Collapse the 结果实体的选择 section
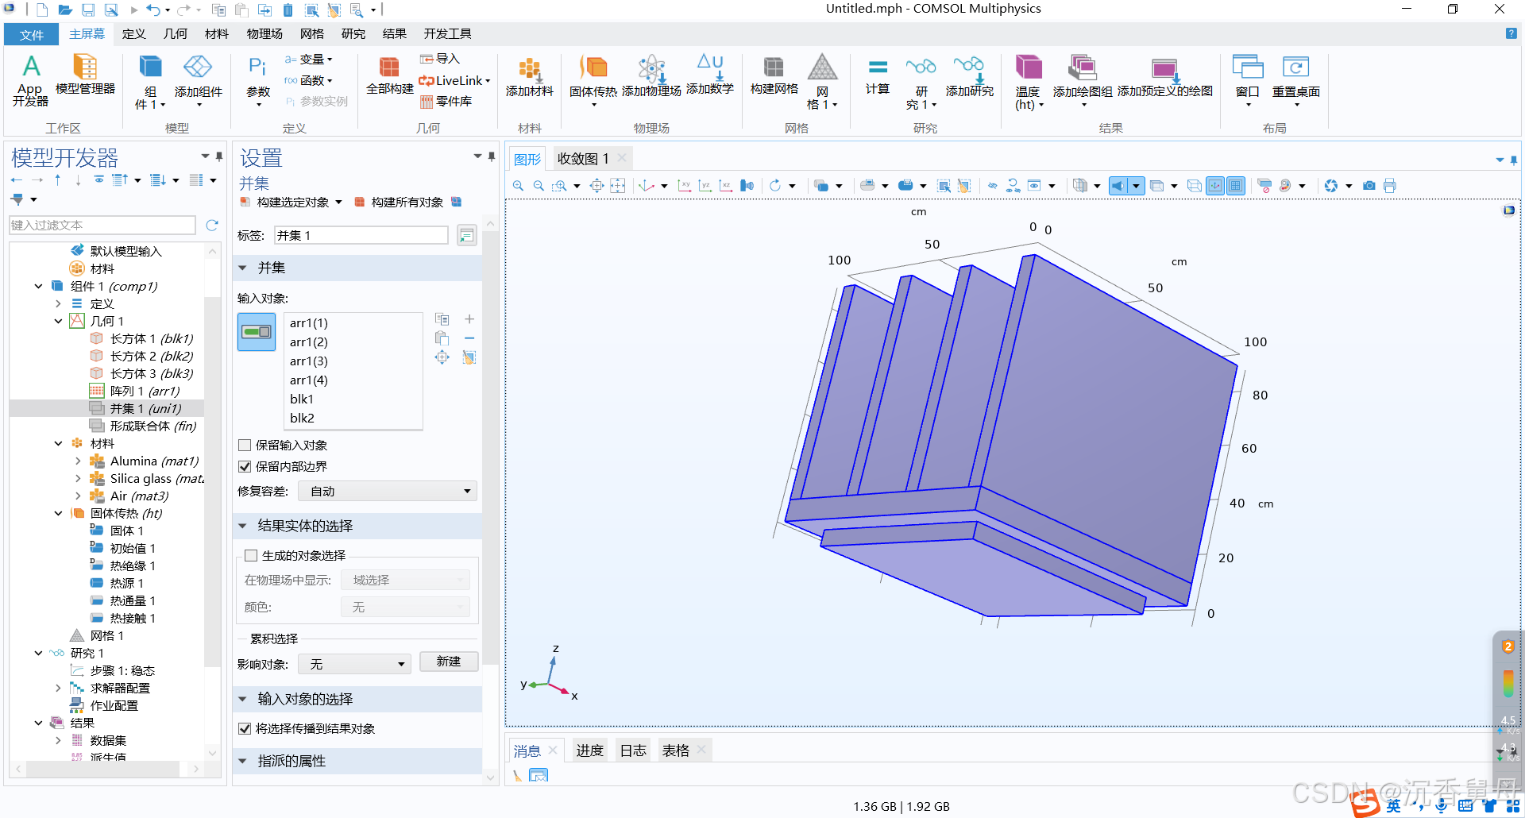This screenshot has width=1525, height=818. [x=243, y=526]
